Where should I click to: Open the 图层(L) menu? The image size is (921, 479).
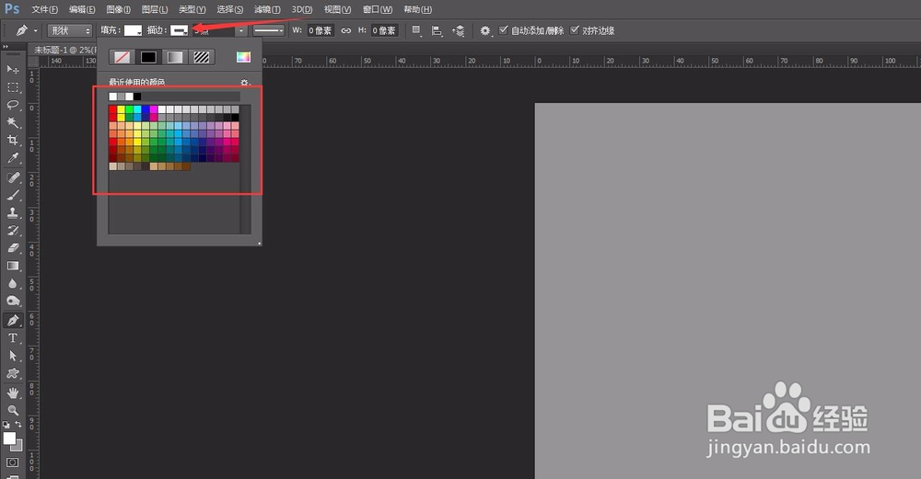point(155,9)
